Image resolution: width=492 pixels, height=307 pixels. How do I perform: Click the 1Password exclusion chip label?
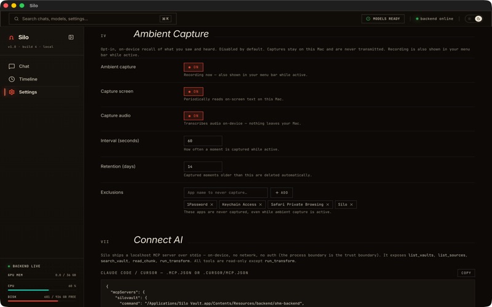[197, 204]
